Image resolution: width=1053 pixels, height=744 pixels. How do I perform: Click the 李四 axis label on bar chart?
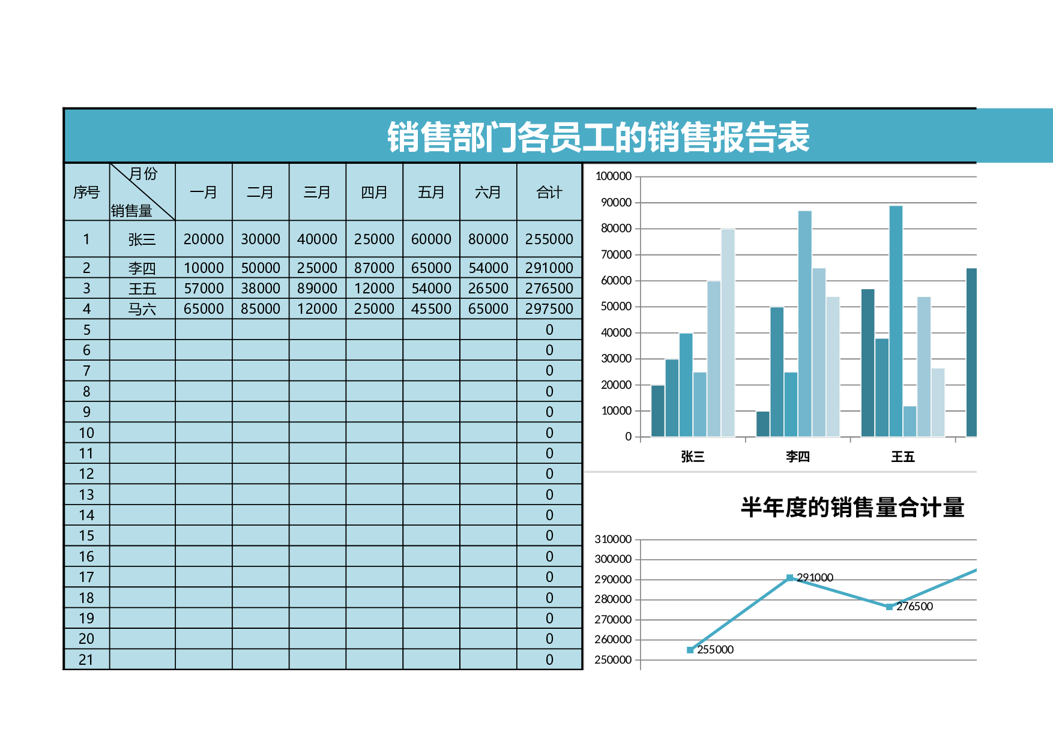pyautogui.click(x=798, y=457)
